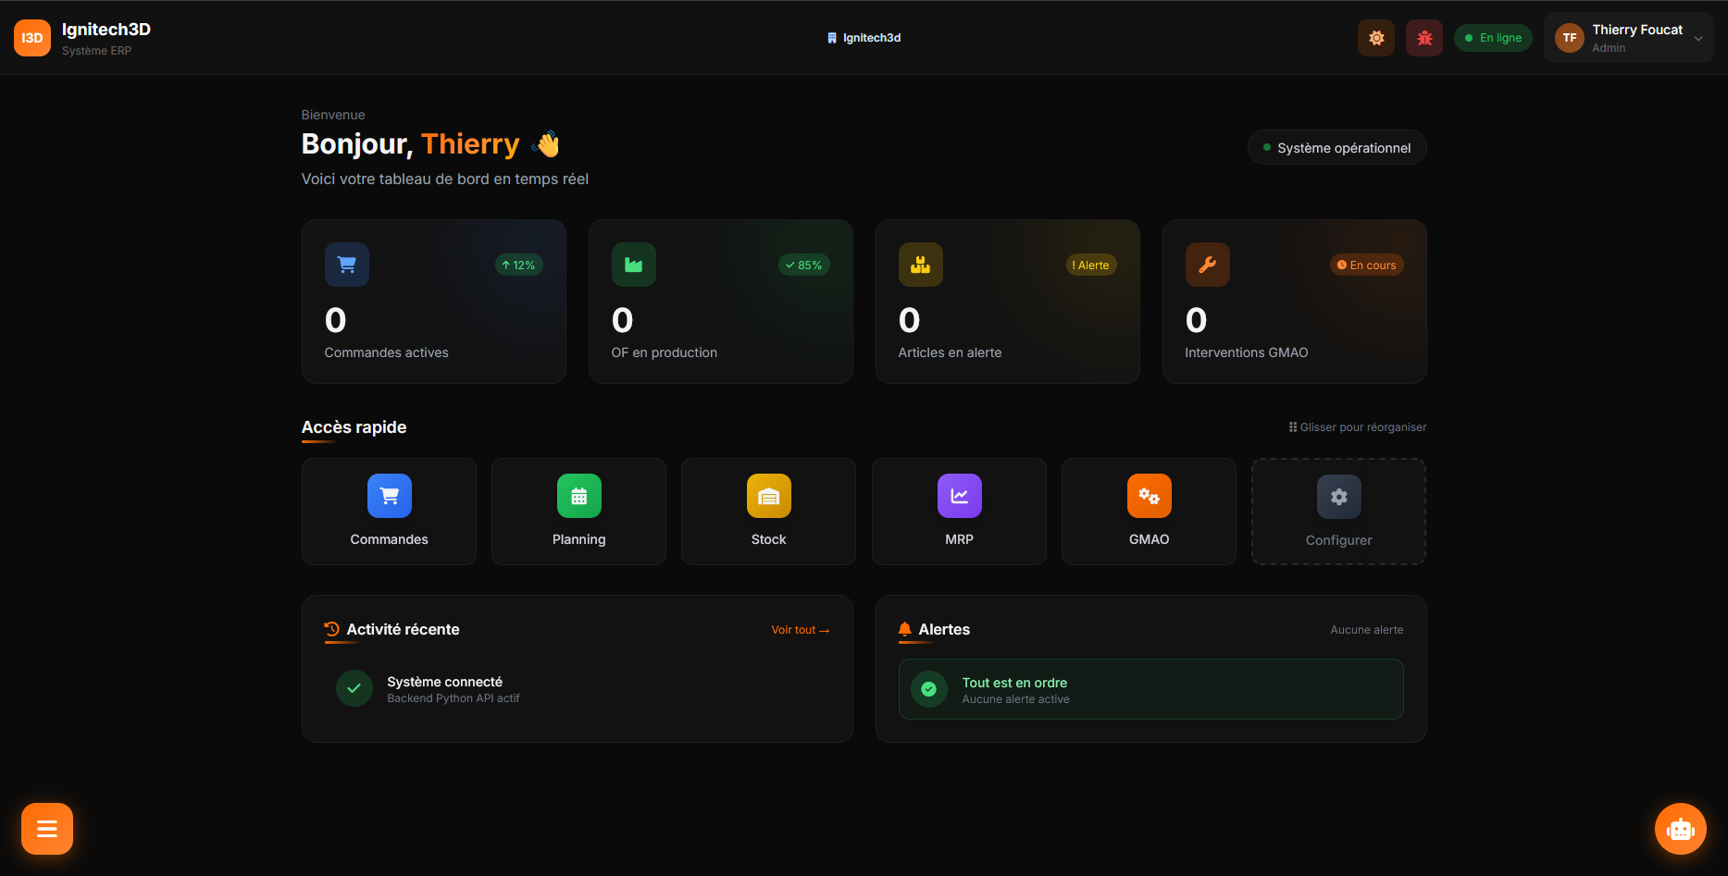Select the Articles en alerte card
Screen dimensions: 1728x876
pos(1007,302)
